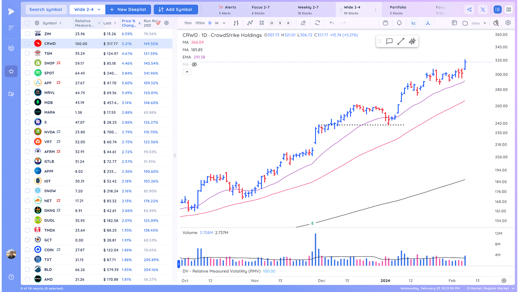519x292 pixels.
Task: Switch to the Weekly 2-7 tab
Action: click(308, 10)
